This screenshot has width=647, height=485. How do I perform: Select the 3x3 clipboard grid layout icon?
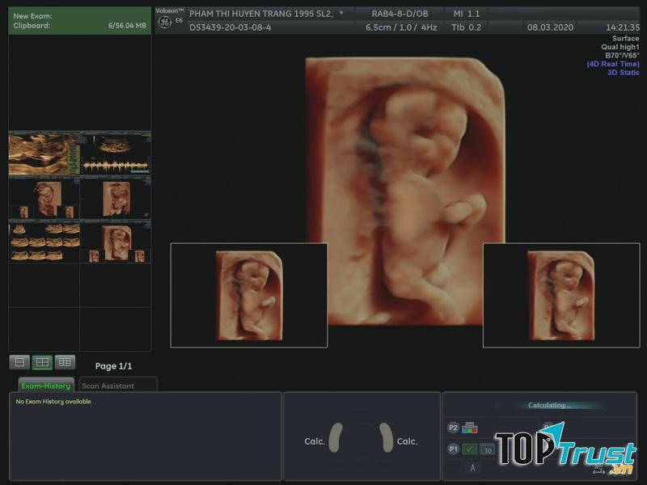[65, 362]
